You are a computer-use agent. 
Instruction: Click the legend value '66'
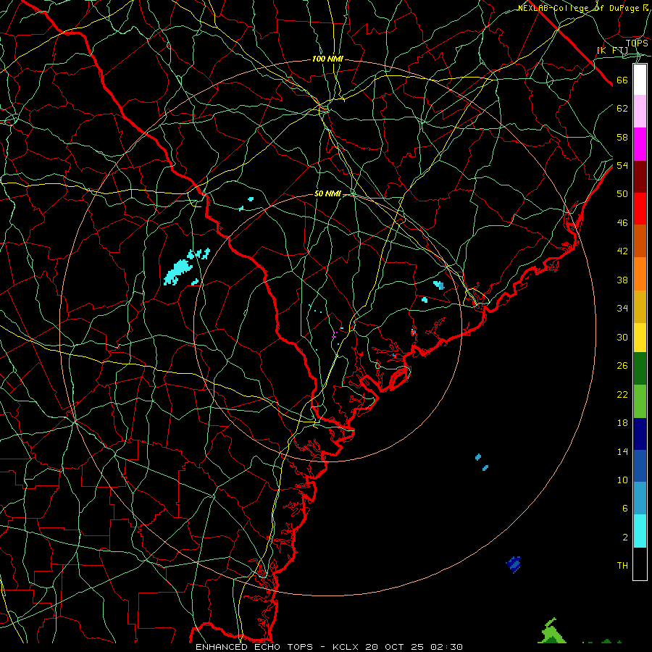click(x=622, y=80)
